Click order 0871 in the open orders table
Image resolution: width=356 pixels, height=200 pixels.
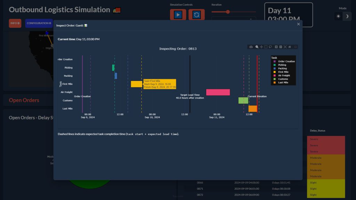tap(200, 189)
